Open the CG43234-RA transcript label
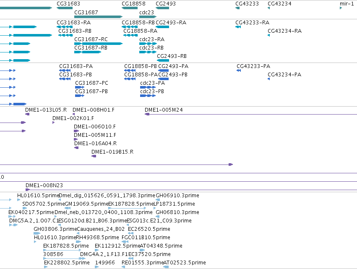This screenshot has width=357, height=269. pos(284,31)
